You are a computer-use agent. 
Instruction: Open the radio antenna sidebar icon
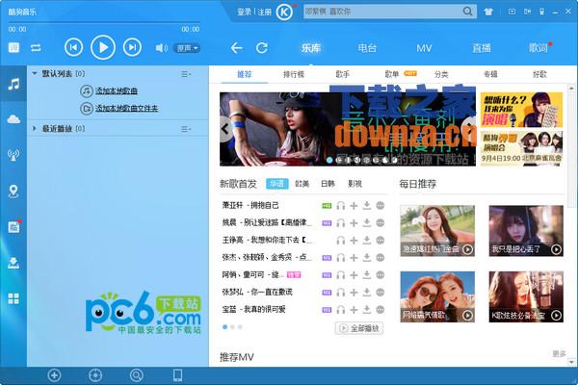[13, 155]
